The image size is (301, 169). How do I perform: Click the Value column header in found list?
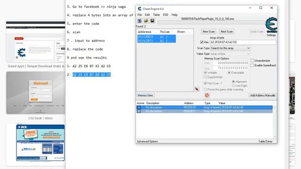pos(165,32)
